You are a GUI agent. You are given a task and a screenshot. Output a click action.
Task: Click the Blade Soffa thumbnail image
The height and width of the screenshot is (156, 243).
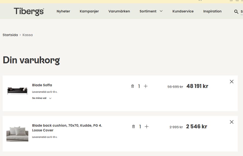click(x=17, y=91)
